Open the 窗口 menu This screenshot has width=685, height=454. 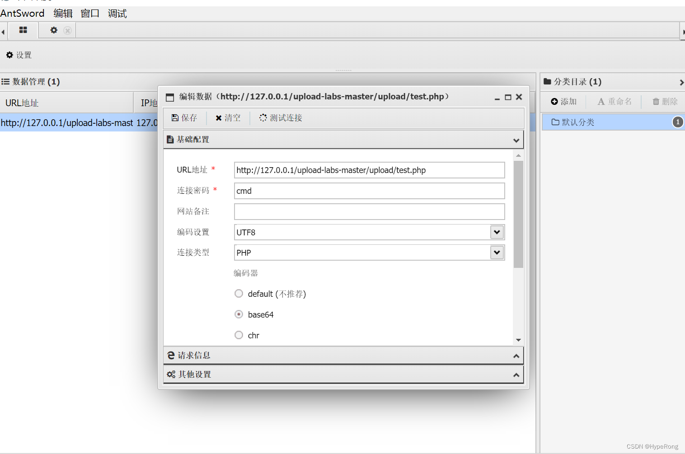pos(90,14)
